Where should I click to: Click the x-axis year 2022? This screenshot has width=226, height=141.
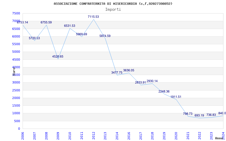(200, 136)
